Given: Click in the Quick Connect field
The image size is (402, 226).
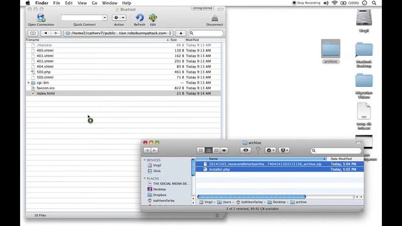Looking at the screenshot, I should 82,18.
